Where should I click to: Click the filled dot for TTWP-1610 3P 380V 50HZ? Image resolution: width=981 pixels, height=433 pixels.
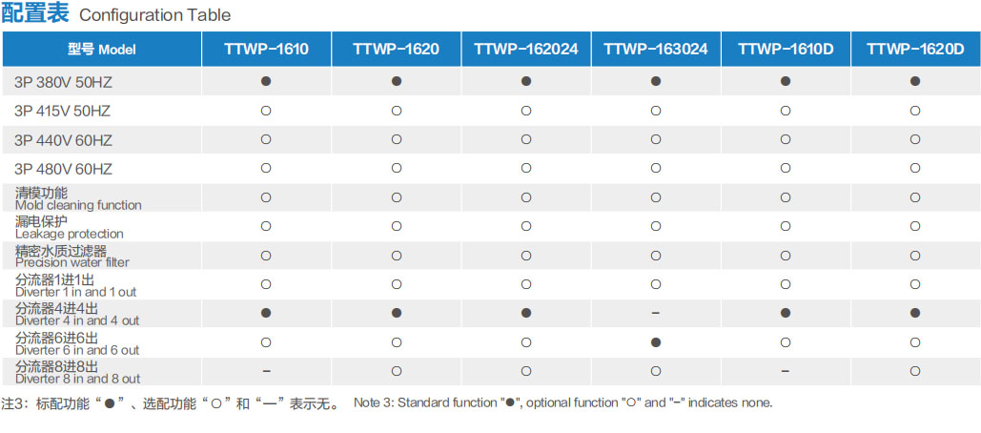[266, 81]
